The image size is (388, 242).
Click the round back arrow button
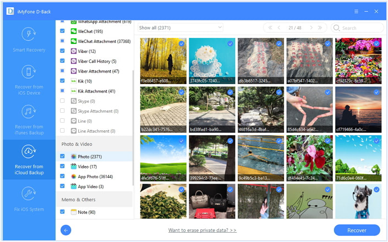(x=66, y=230)
